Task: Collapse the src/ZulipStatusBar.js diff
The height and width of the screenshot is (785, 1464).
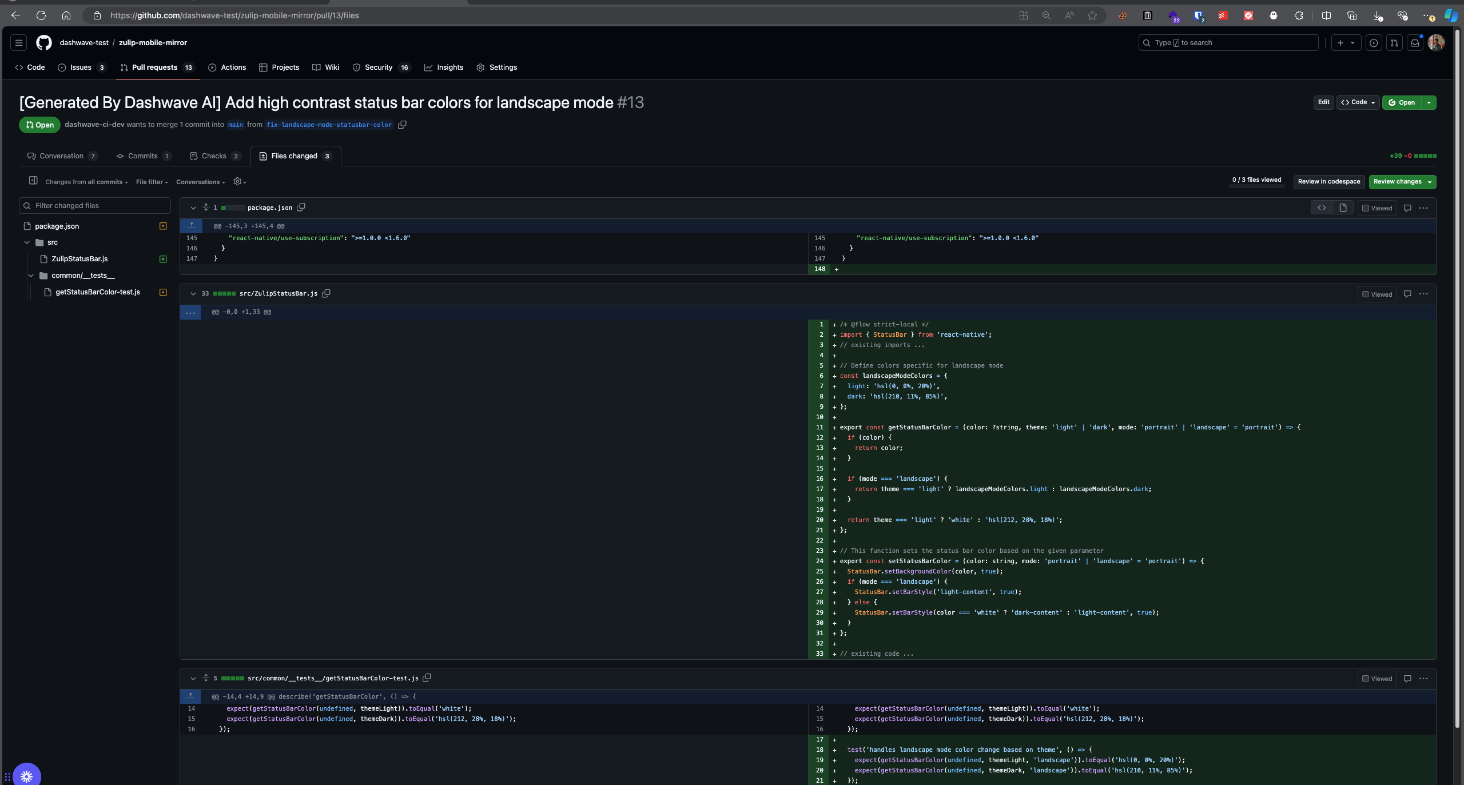Action: click(193, 294)
